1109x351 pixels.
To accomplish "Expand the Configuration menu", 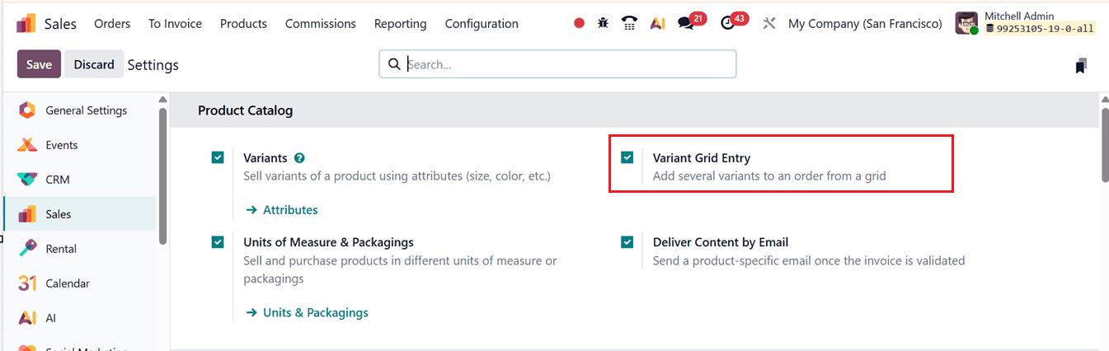I will click(482, 23).
